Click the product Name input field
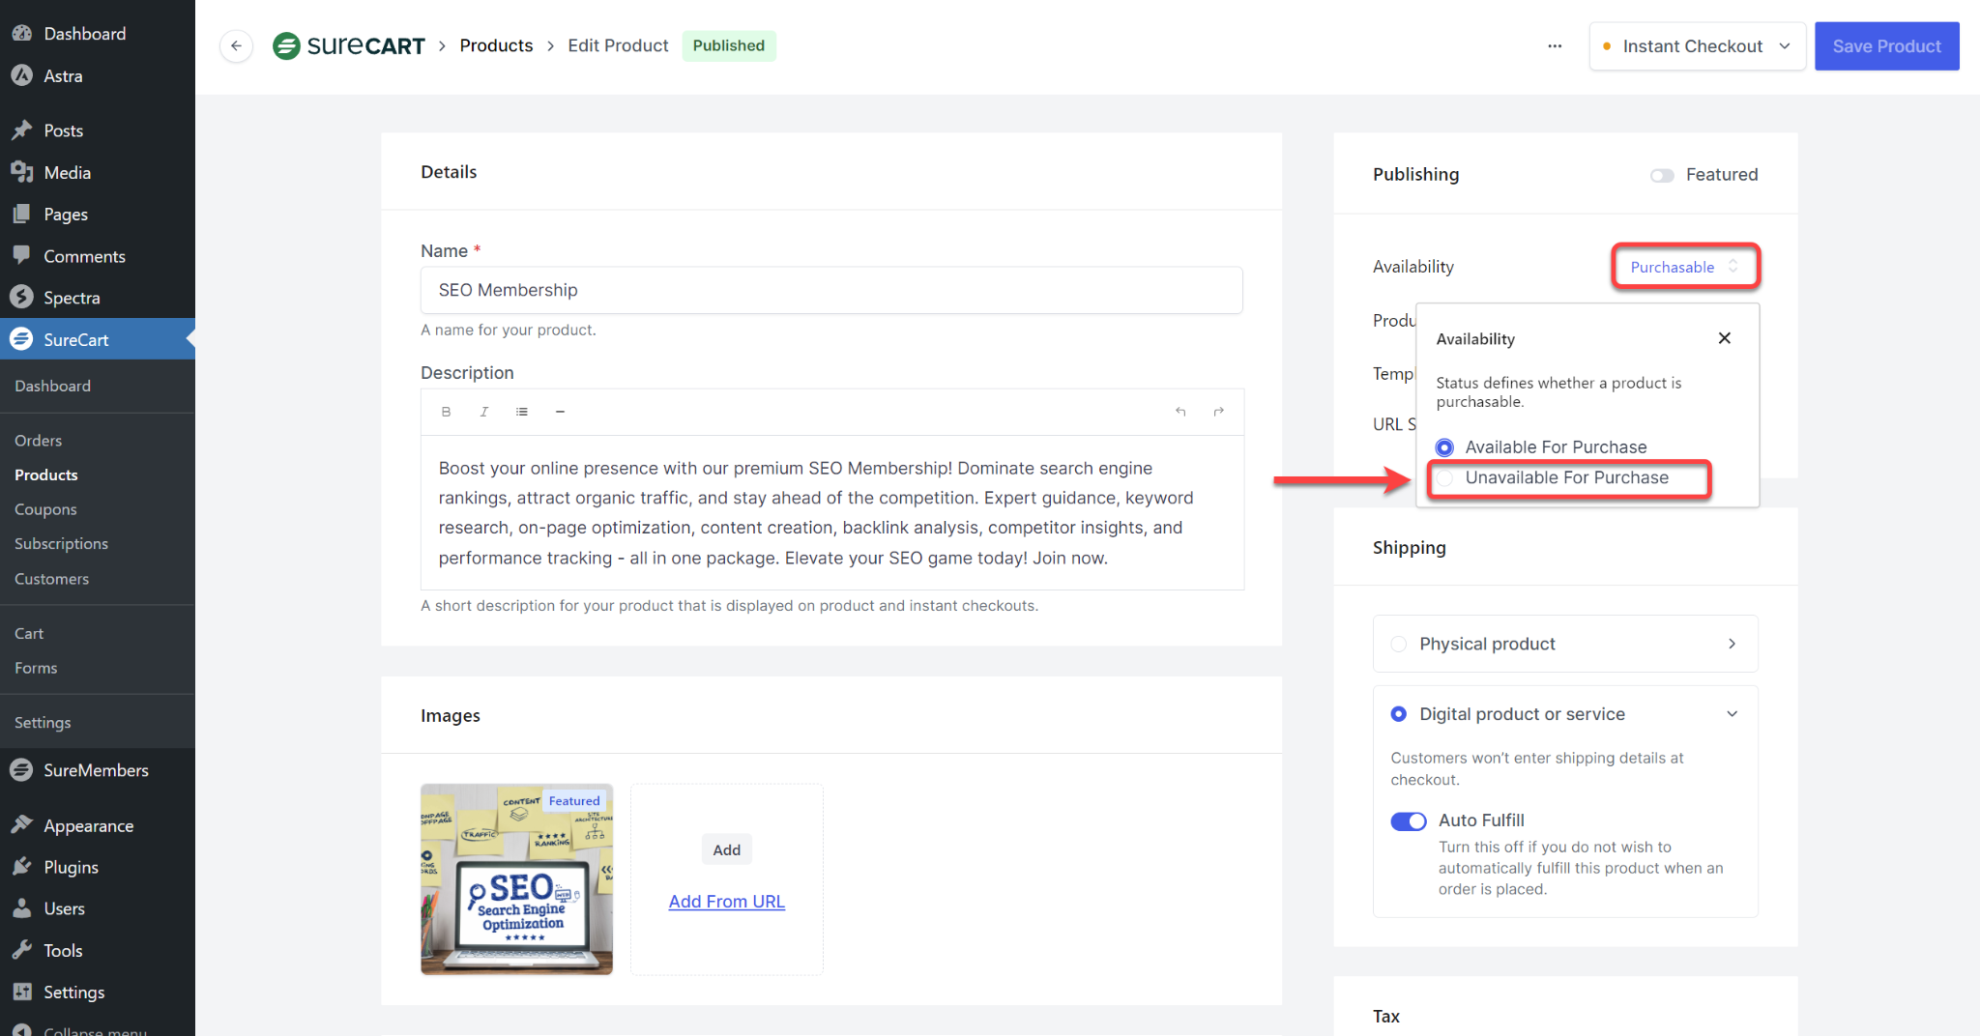 tap(831, 290)
